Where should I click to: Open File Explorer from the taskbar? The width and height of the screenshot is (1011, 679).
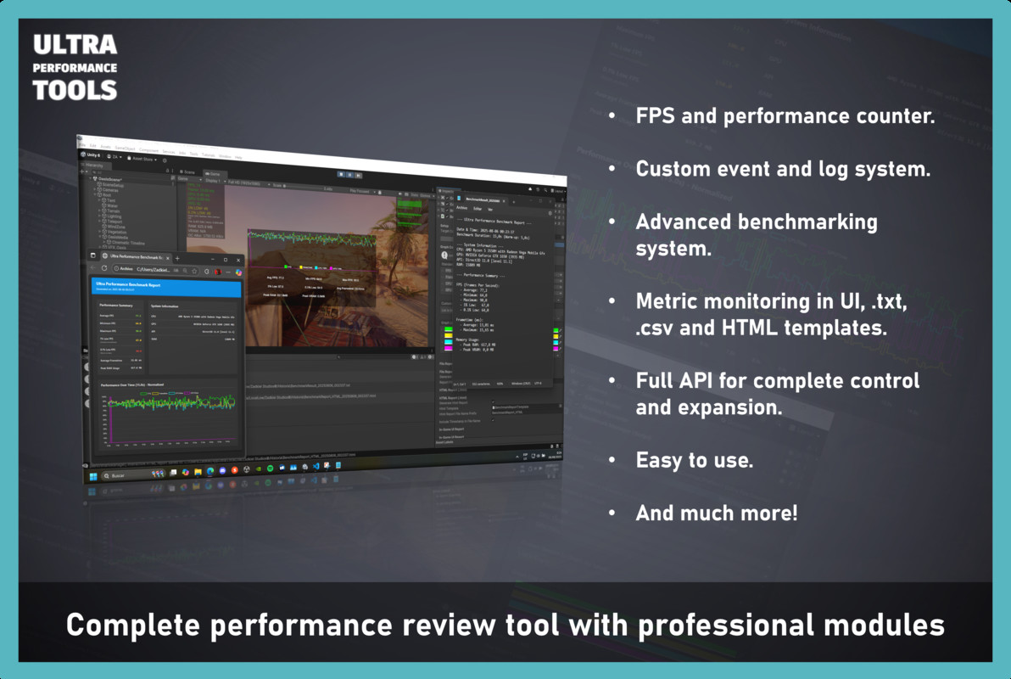(x=198, y=472)
